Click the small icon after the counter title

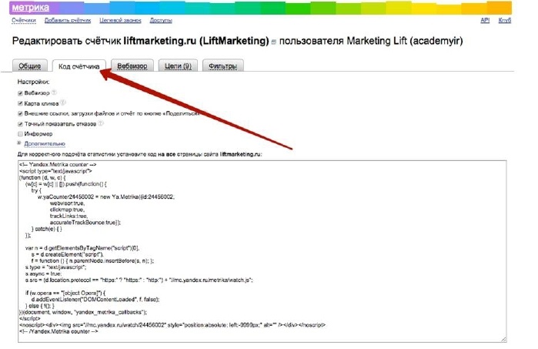(274, 41)
